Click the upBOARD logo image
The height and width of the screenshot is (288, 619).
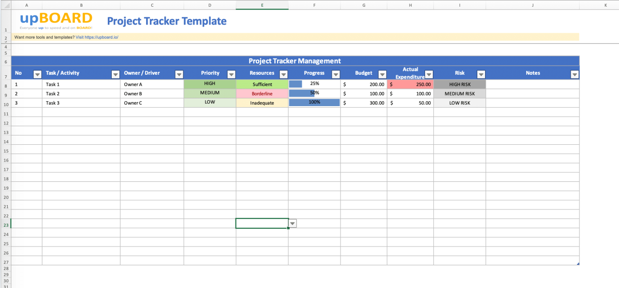56,21
